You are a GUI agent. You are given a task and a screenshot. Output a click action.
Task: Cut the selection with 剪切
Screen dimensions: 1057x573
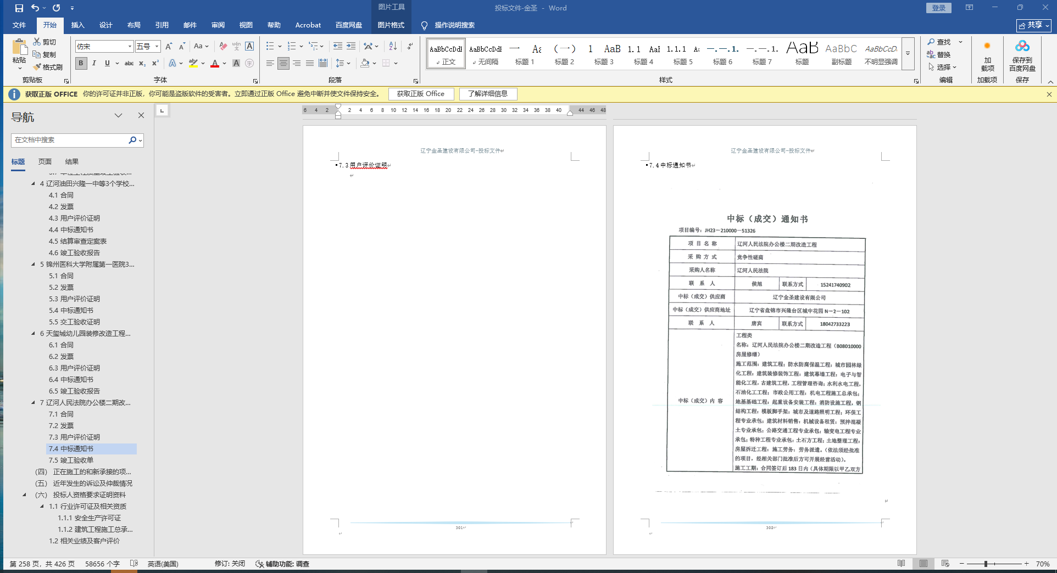pos(44,42)
